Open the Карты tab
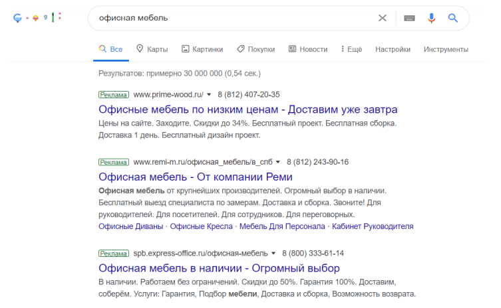501x308 pixels. tap(152, 49)
